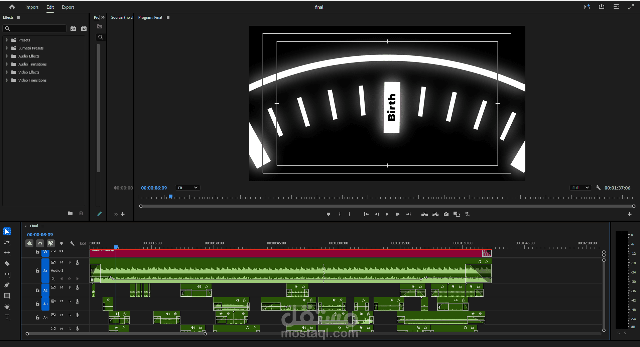
Task: Click the Add Marker button
Action: (x=61, y=243)
